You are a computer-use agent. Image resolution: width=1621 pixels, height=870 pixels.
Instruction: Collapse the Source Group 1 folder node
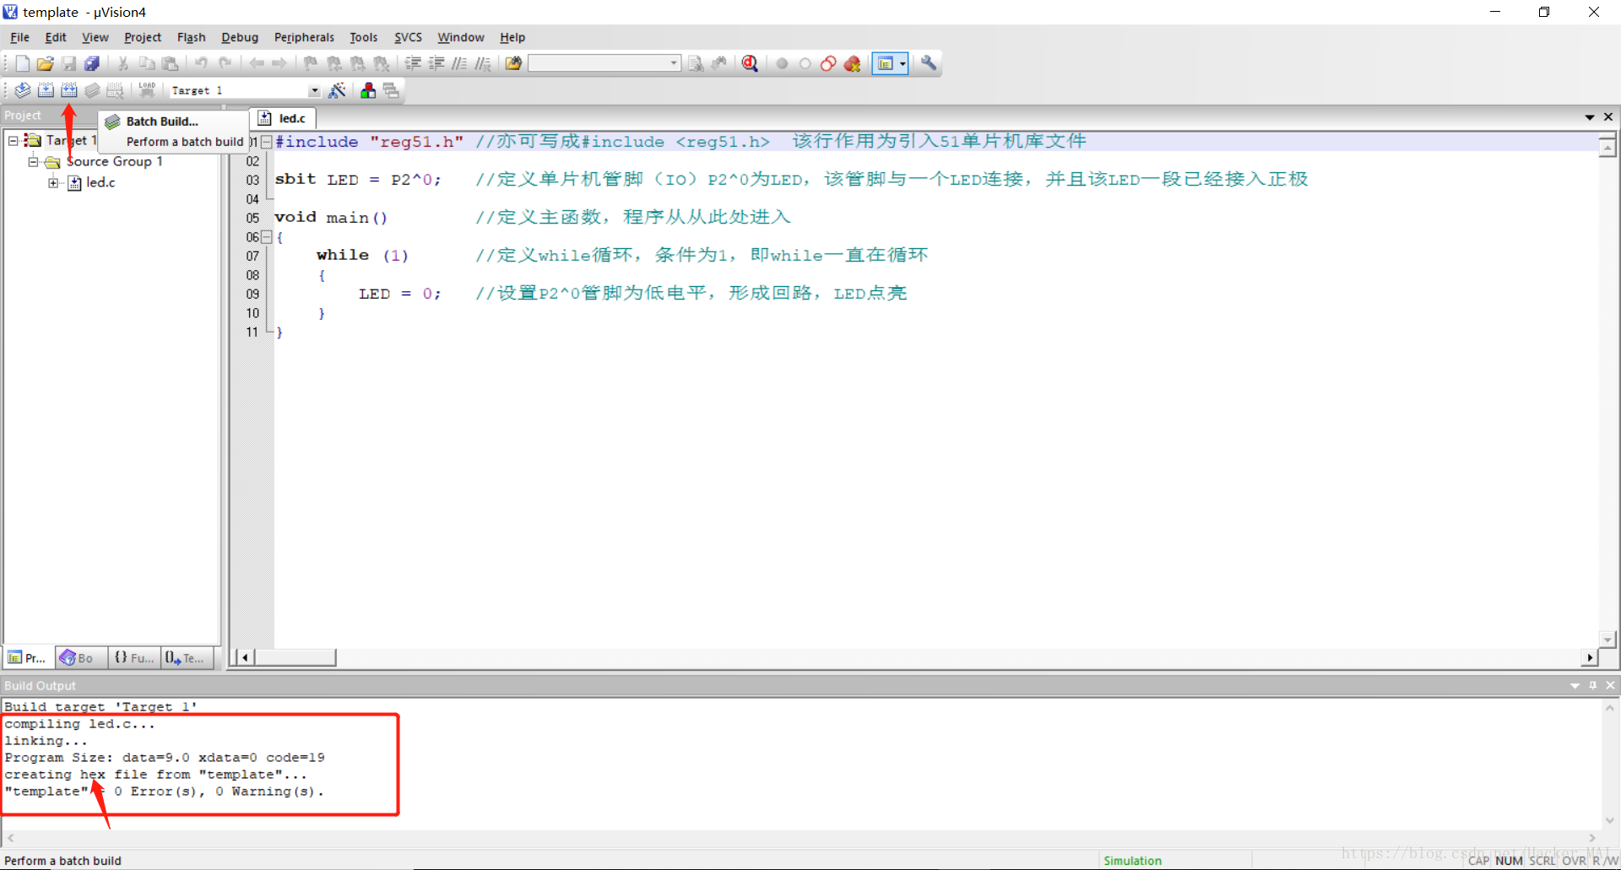click(x=33, y=162)
